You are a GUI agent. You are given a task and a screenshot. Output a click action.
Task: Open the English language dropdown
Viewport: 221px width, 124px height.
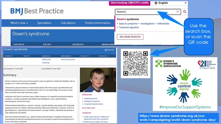170,3
